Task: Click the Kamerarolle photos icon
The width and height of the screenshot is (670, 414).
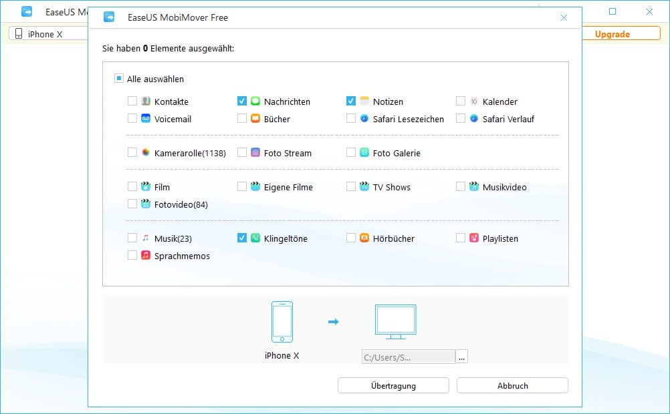Action: [146, 153]
